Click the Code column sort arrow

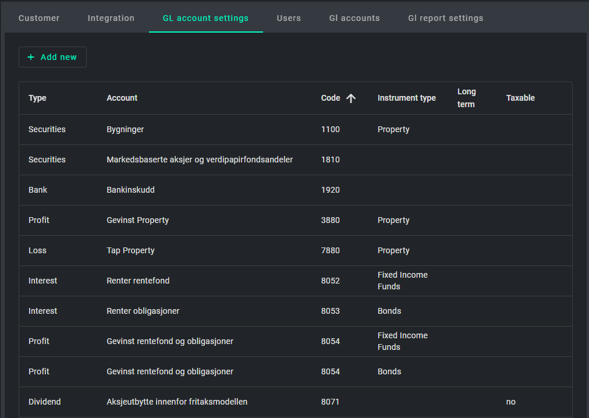[351, 98]
